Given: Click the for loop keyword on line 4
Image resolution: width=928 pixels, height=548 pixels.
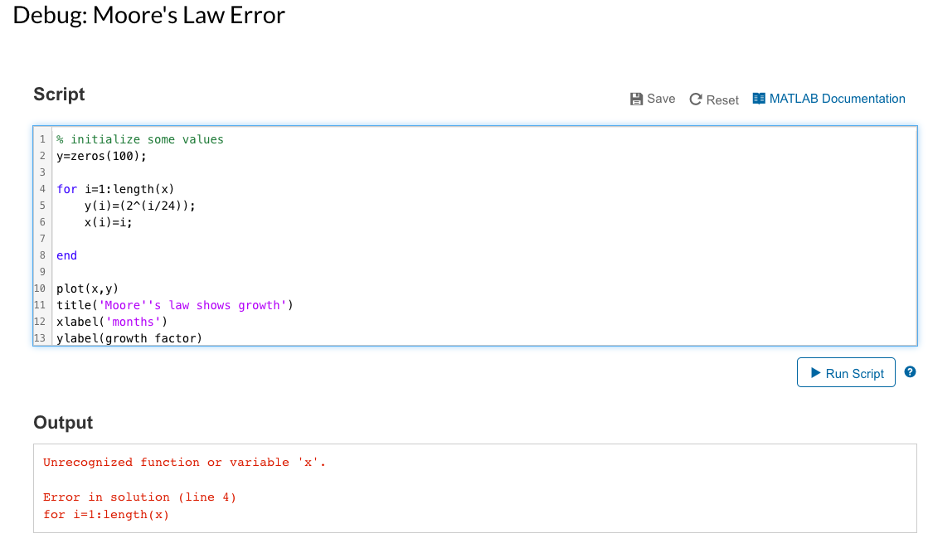Looking at the screenshot, I should 66,188.
